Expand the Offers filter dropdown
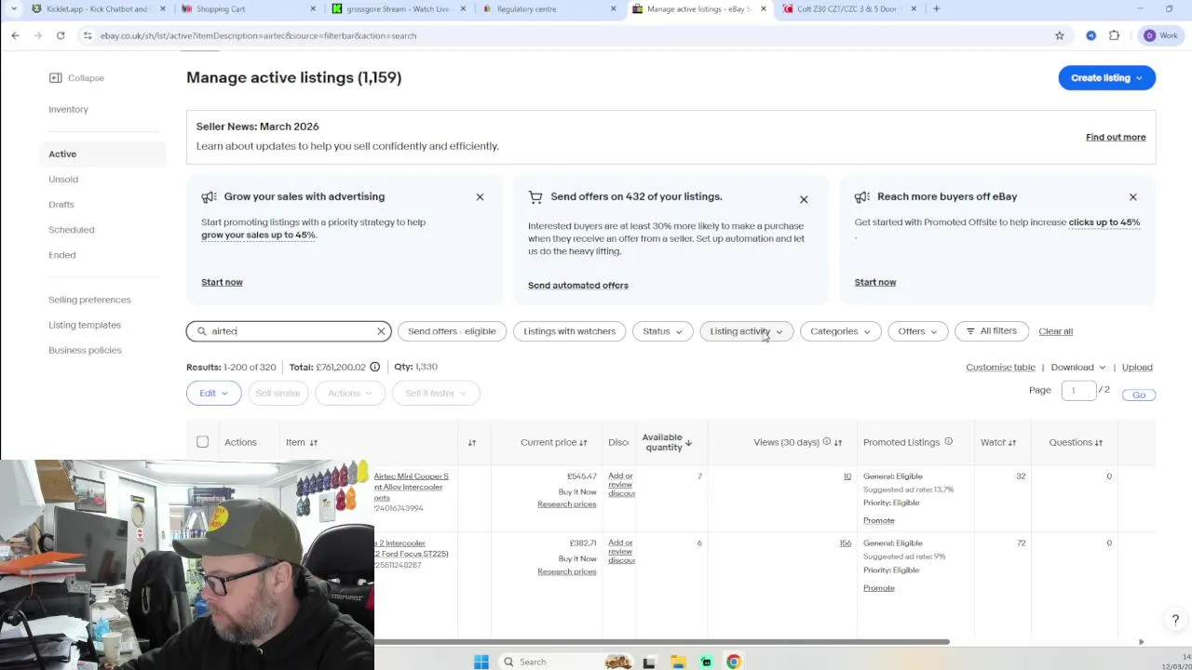Image resolution: width=1192 pixels, height=670 pixels. click(x=917, y=331)
